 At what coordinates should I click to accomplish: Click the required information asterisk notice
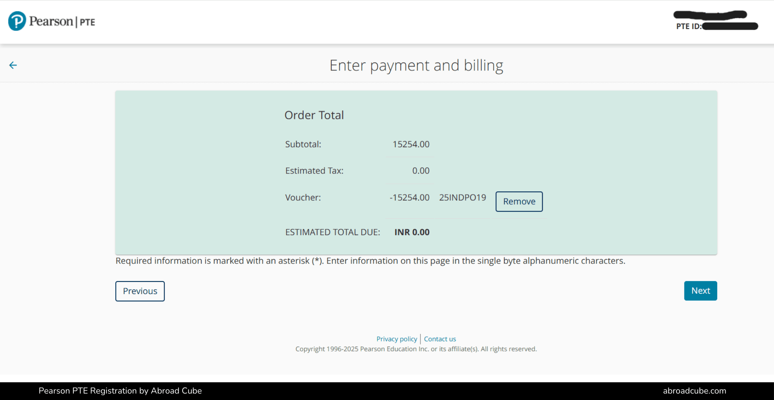pos(370,261)
